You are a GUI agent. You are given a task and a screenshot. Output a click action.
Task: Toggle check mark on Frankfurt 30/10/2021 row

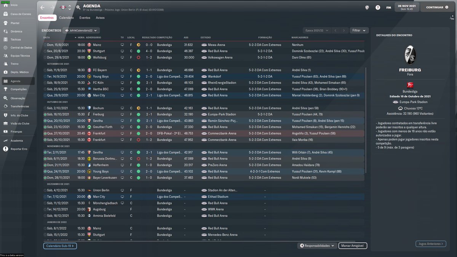45,140
